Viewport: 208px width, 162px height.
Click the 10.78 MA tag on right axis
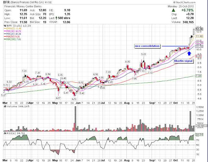pos(199,42)
